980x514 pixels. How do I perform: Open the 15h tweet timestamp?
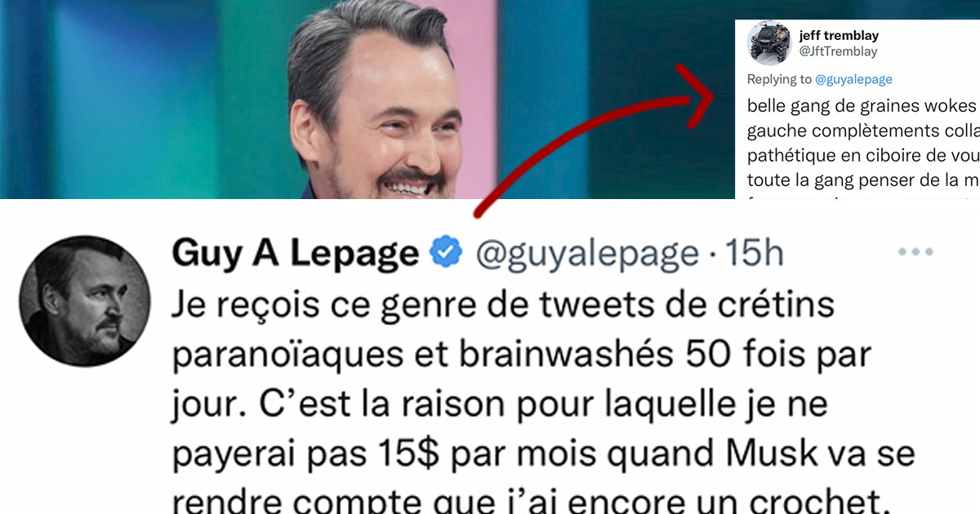755,254
